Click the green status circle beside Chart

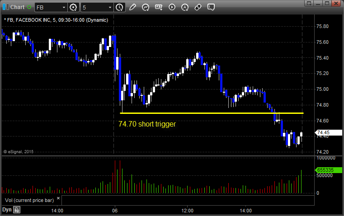pyautogui.click(x=29, y=7)
